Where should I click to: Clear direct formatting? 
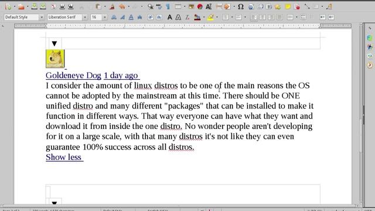click(187, 17)
